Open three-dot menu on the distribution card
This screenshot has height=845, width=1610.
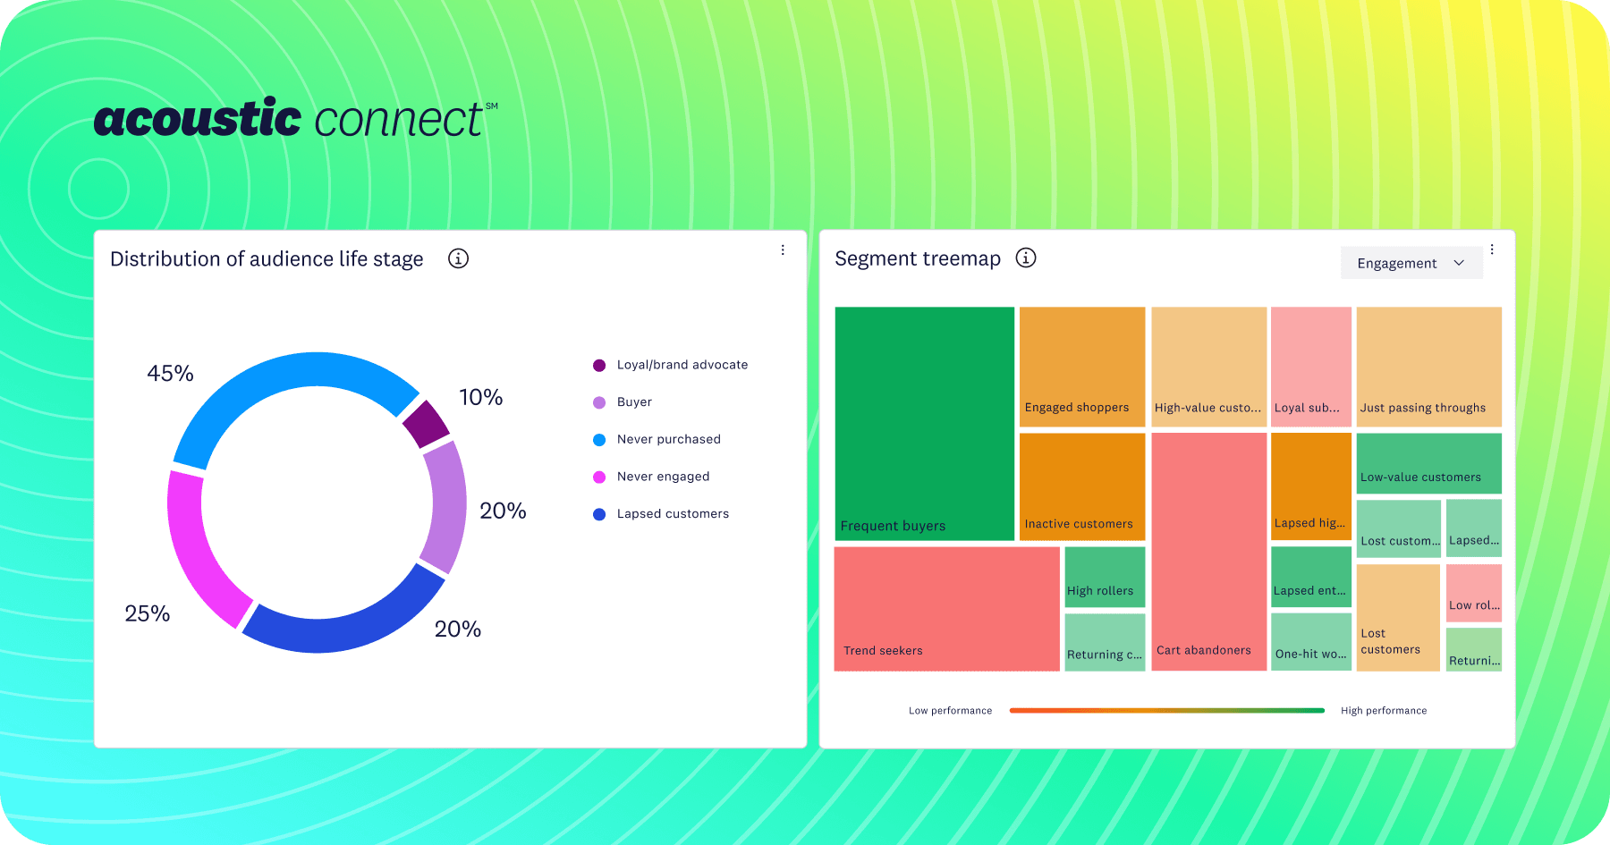[x=783, y=250]
